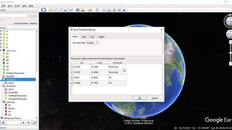Open the Tools menu

17,6
